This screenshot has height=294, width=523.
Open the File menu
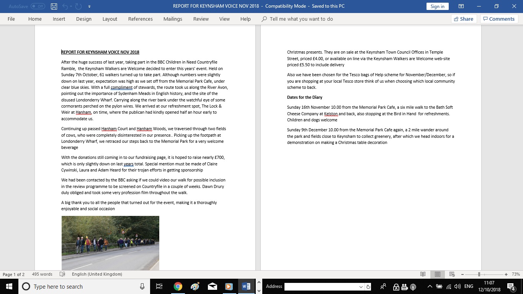click(11, 19)
